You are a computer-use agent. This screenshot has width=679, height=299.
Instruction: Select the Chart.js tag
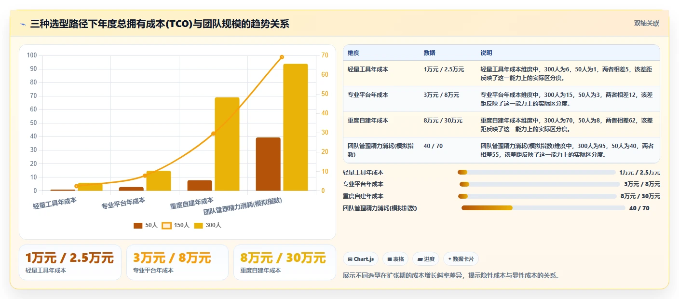coord(361,259)
